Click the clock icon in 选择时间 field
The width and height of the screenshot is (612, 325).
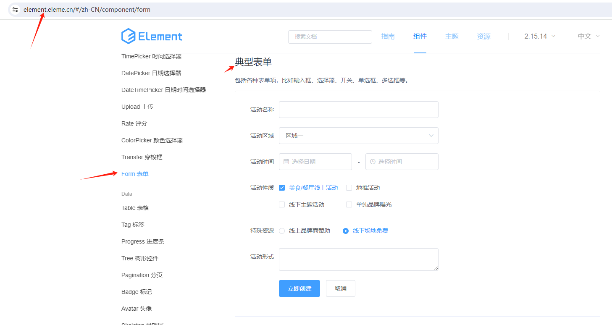(x=373, y=162)
